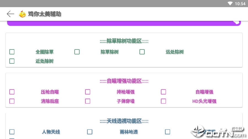This screenshot has width=248, height=139.
Task: Click the 除草除树功能区 section header
Action: pos(124,41)
